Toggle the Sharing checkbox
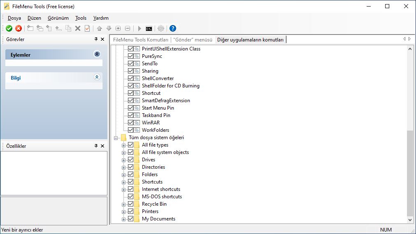416x234 pixels. 130,71
